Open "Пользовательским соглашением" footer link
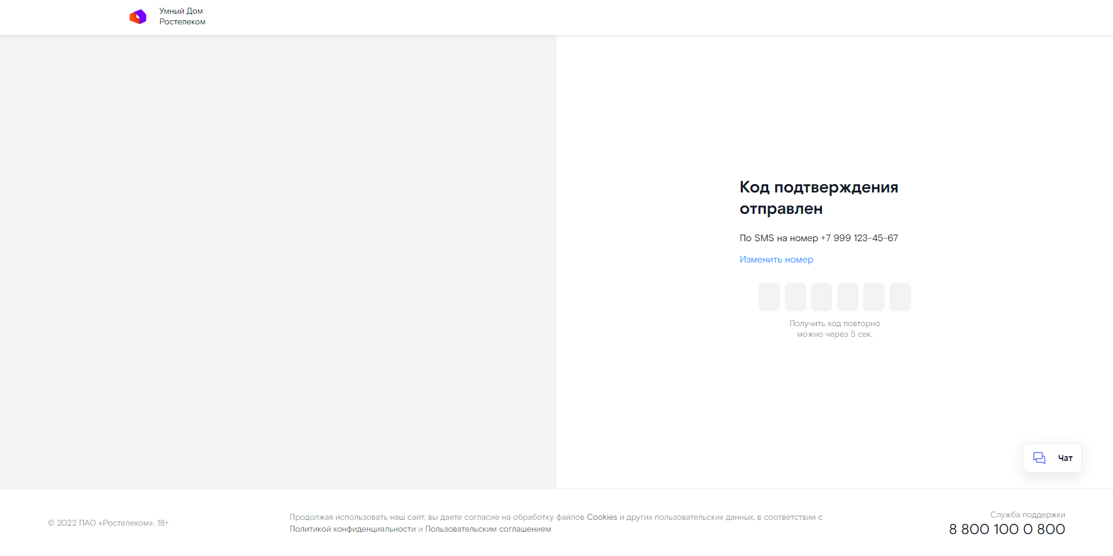Image resolution: width=1113 pixels, height=556 pixels. point(488,529)
